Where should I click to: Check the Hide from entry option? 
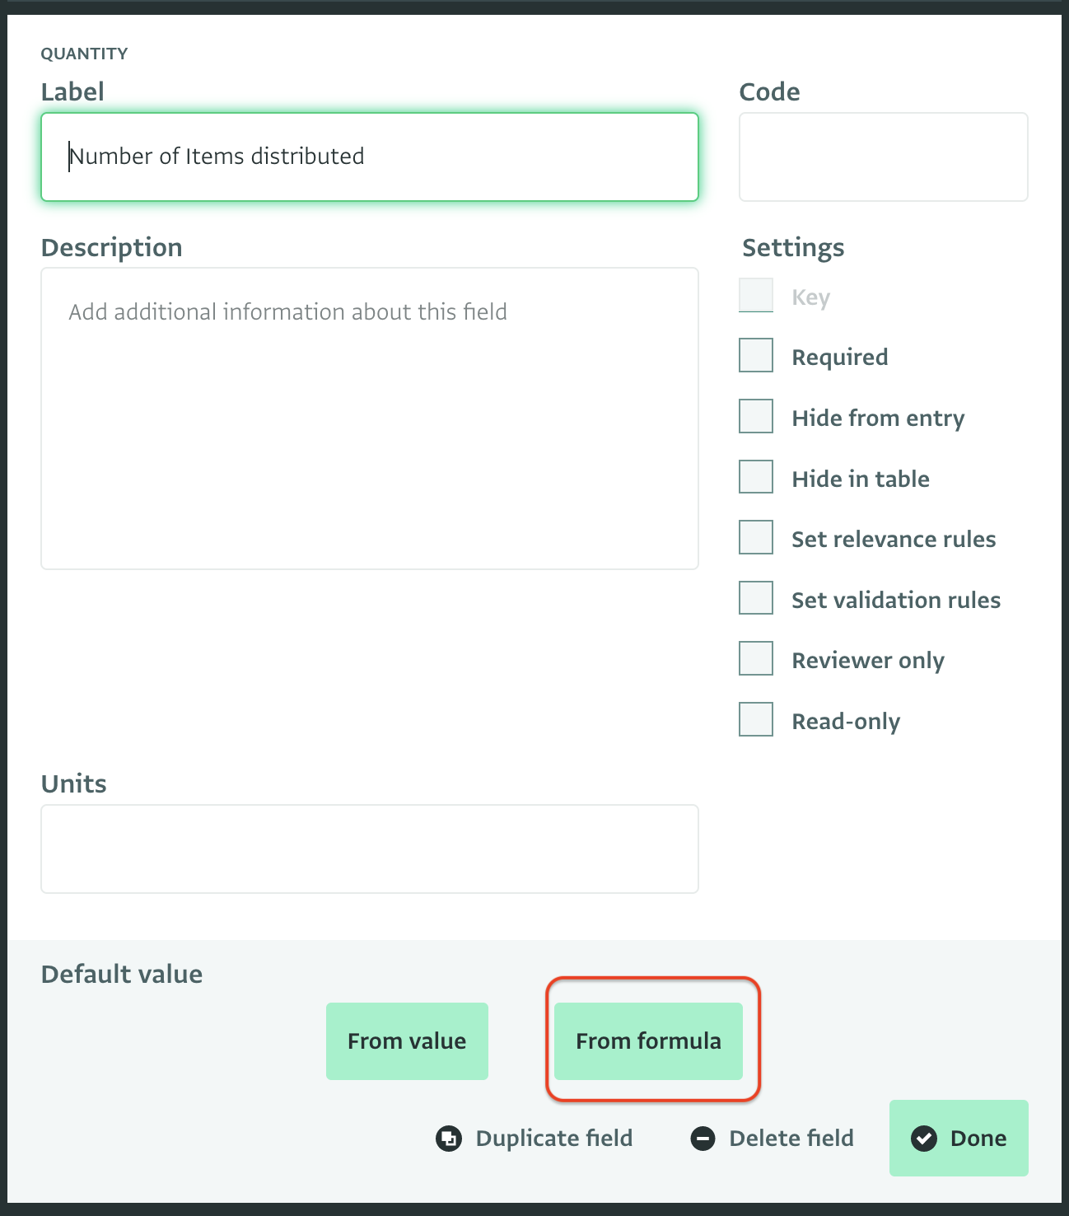pyautogui.click(x=756, y=416)
